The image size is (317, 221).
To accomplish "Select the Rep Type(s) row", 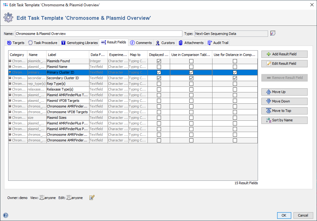I will 67,84.
